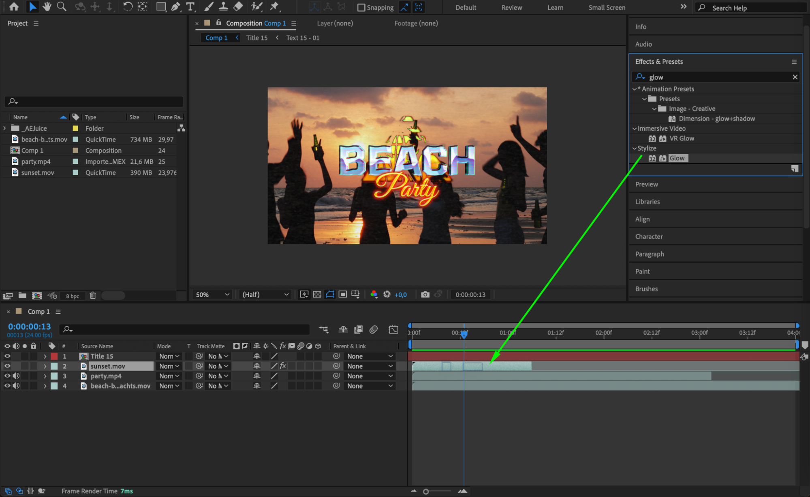Hide the Title 15 layer
810x497 pixels.
tap(7, 356)
